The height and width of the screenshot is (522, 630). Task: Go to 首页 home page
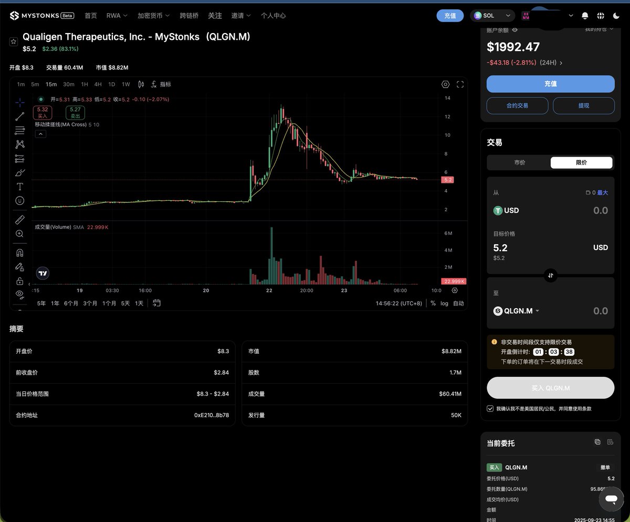[x=91, y=16]
